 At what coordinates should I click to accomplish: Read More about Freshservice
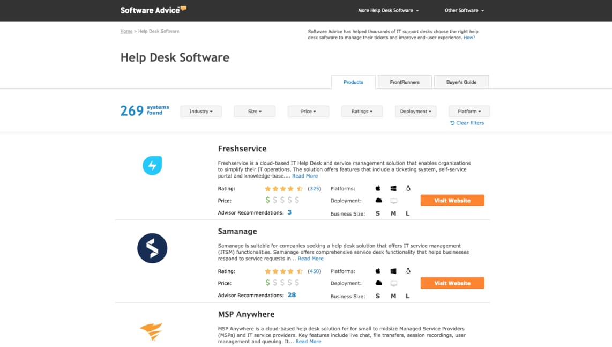(x=305, y=176)
